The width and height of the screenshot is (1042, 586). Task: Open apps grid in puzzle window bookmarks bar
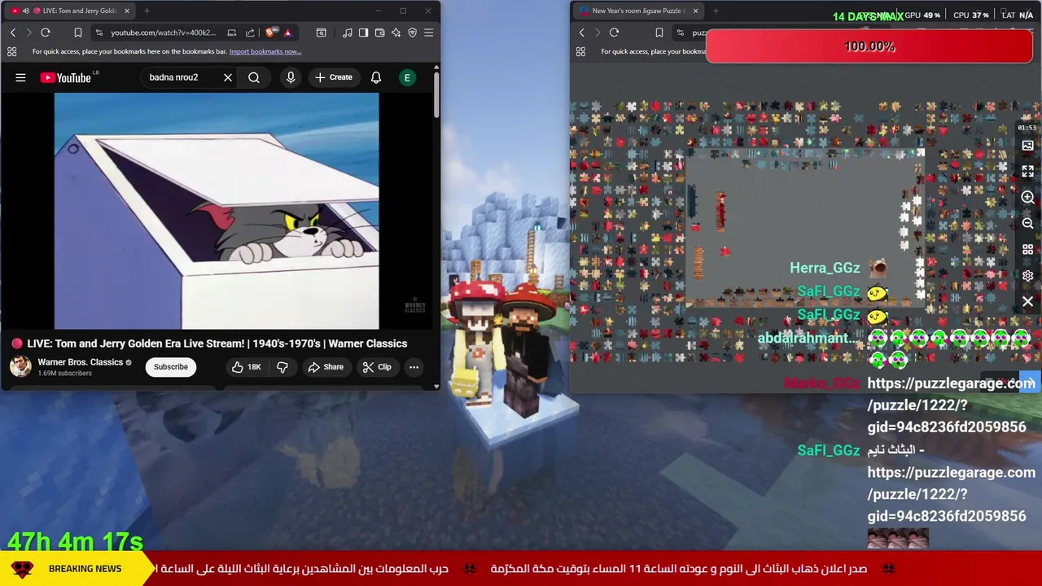(580, 51)
